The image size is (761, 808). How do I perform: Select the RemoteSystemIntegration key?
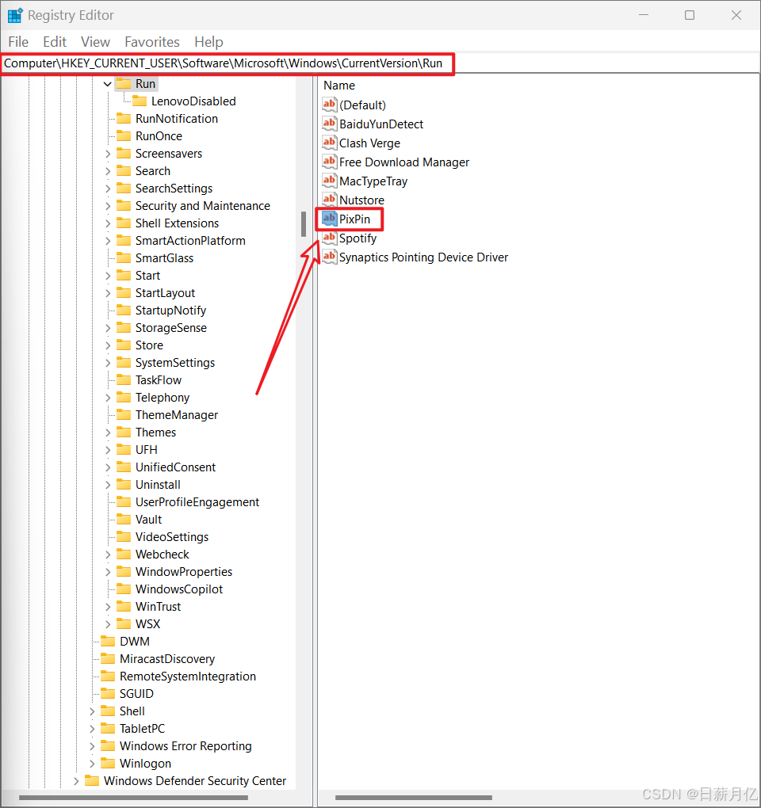tap(188, 676)
